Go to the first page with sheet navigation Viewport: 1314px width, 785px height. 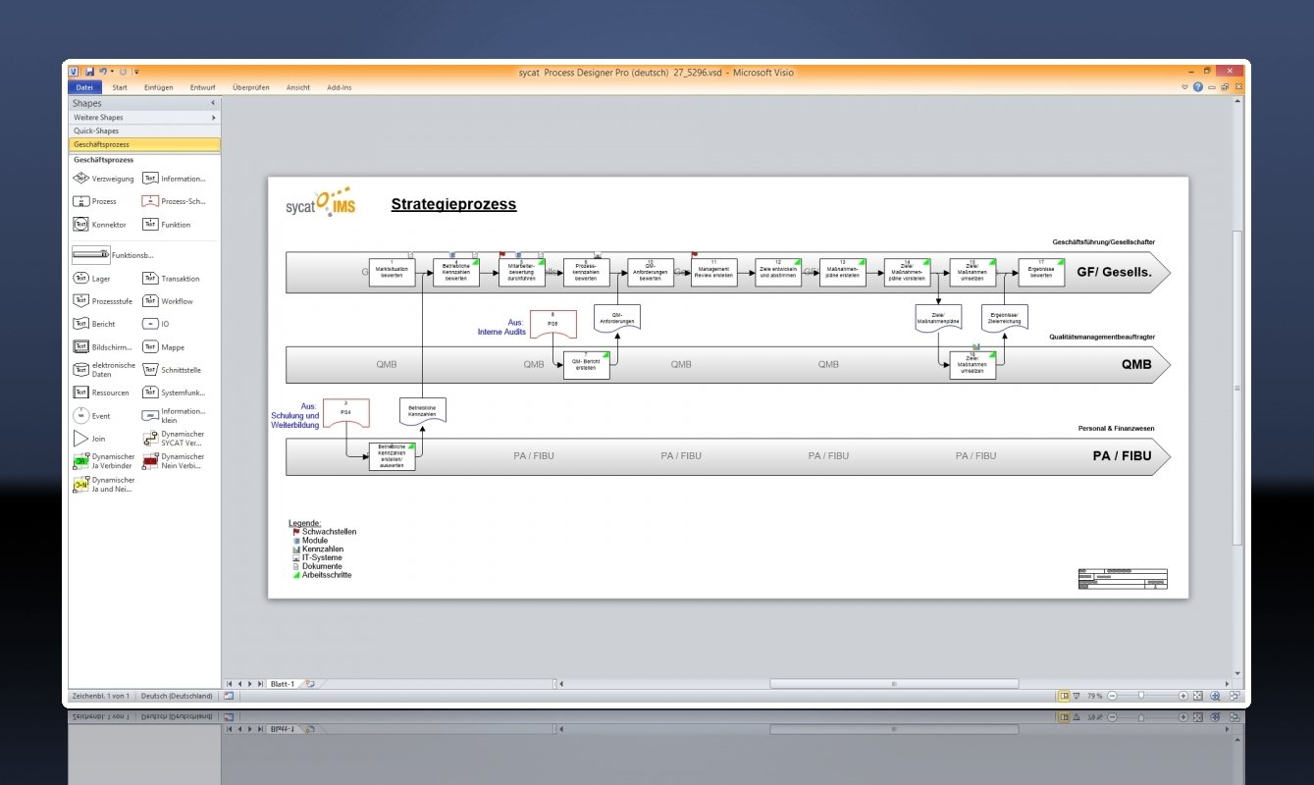[x=230, y=683]
